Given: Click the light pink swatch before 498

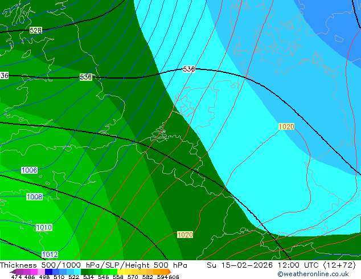Looking at the screenshot, I should tap(41, 272).
